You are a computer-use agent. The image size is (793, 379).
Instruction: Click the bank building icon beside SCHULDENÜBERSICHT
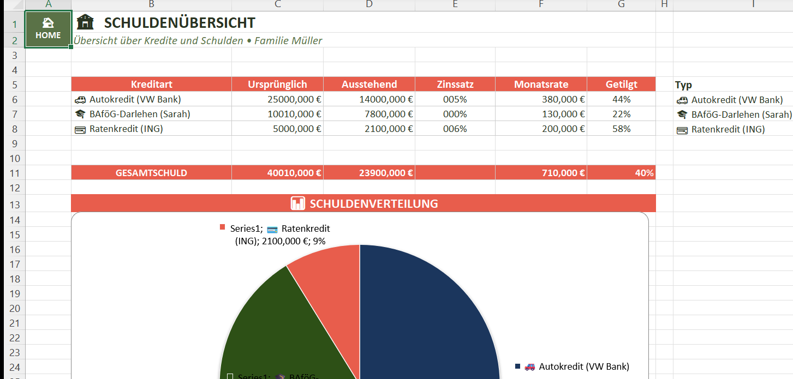[x=85, y=22]
